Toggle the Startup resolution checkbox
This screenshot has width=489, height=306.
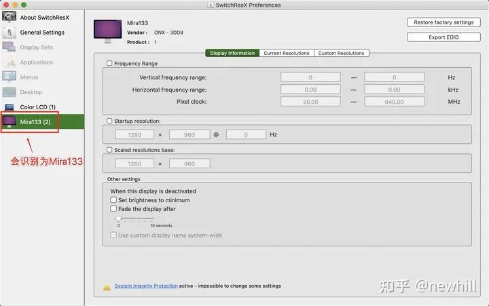(110, 121)
